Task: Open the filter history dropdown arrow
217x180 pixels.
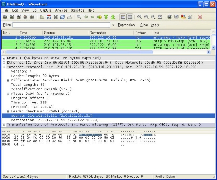Action: [113, 25]
